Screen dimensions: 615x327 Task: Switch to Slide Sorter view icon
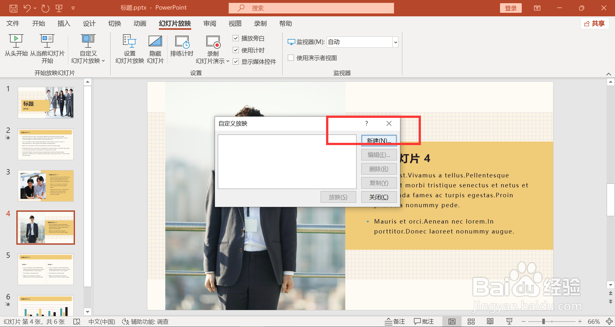(471, 322)
